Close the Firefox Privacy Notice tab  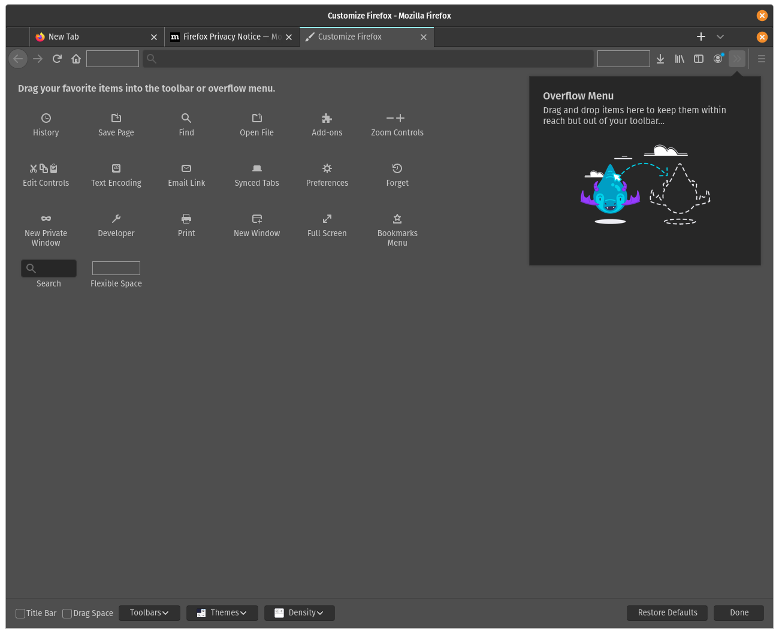click(289, 37)
